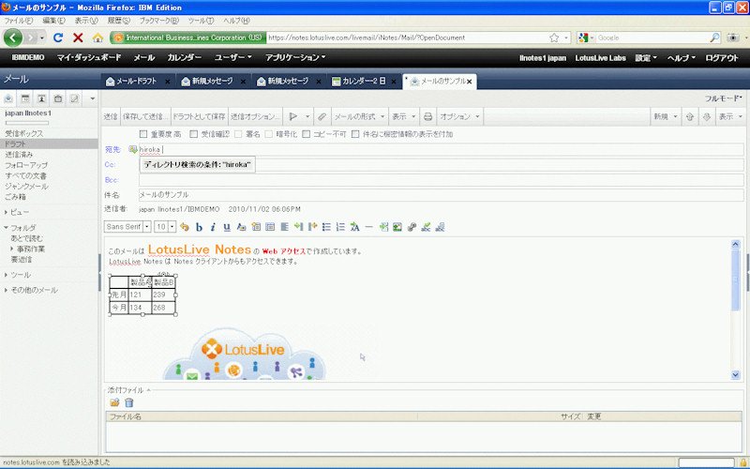This screenshot has width=750, height=469.
Task: Apply bold formatting in the editor toolbar
Action: [199, 227]
